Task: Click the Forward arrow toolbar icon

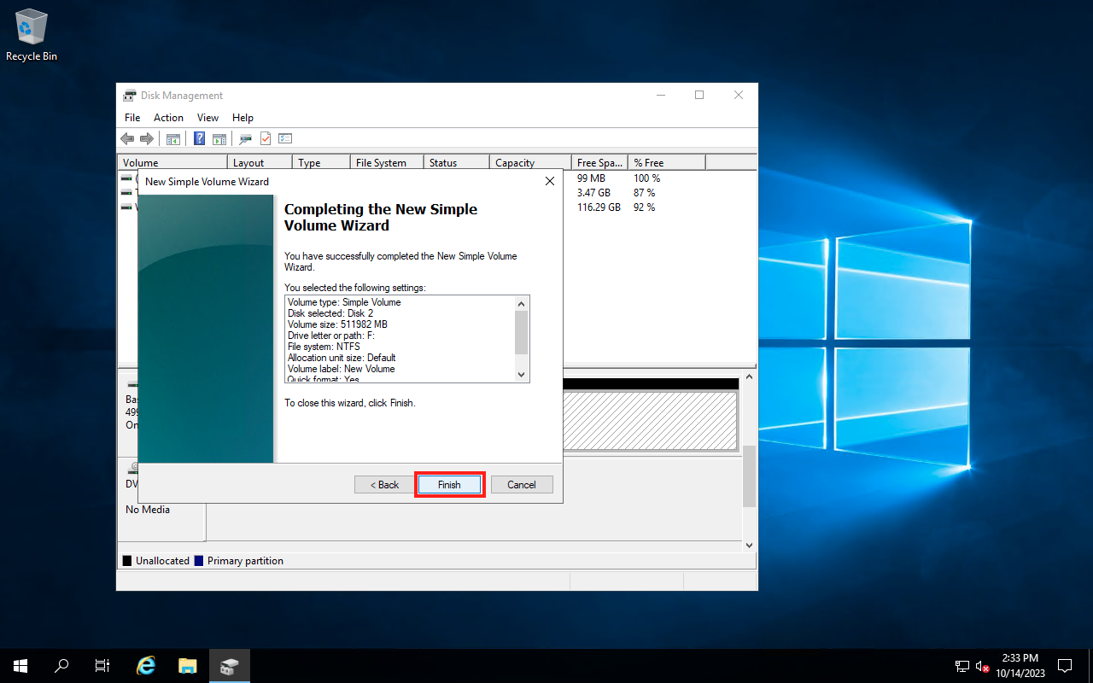Action: pos(146,138)
